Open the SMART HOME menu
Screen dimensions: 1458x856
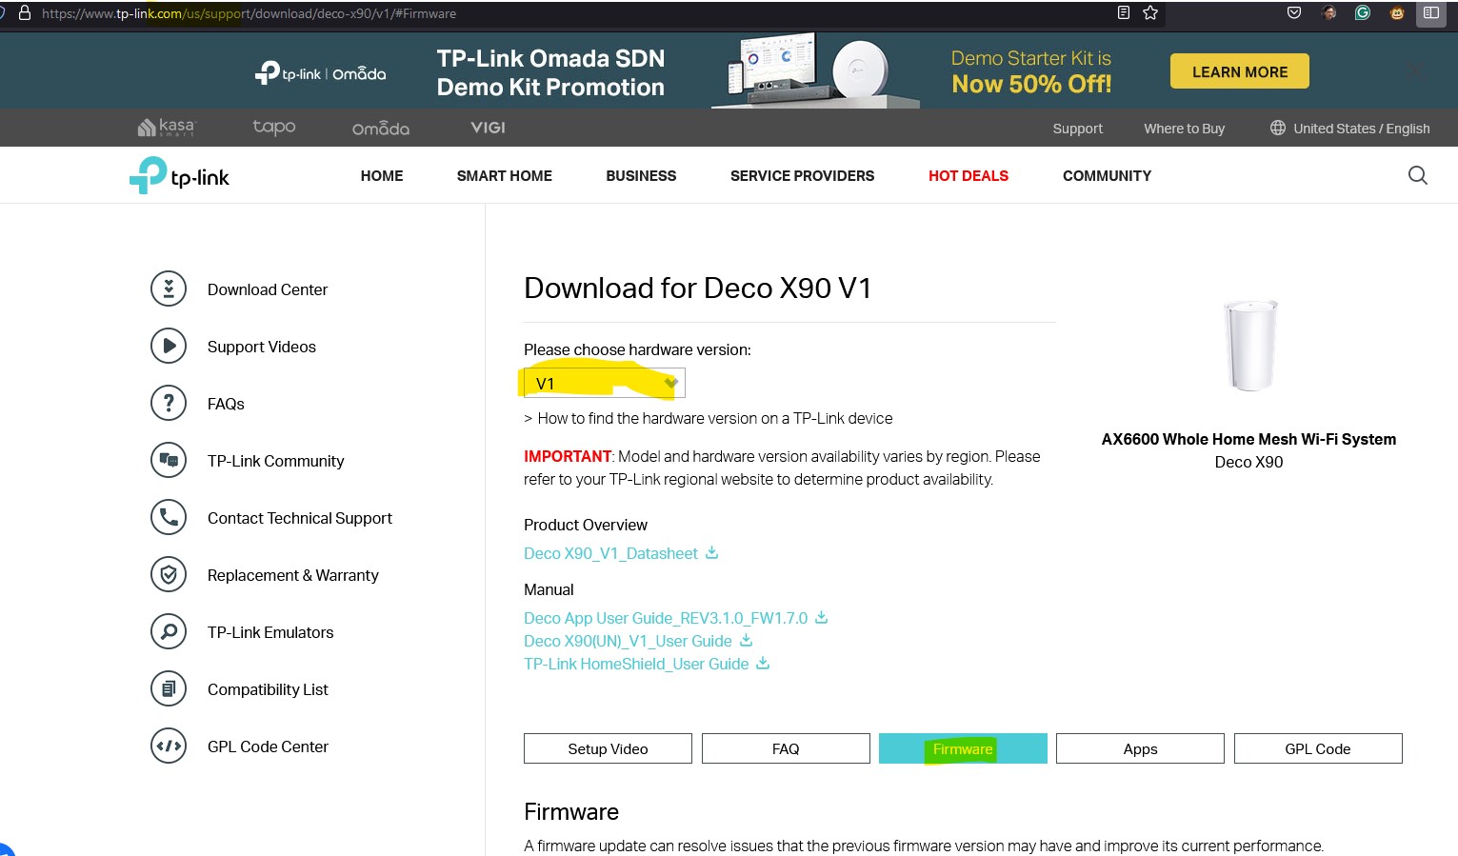click(x=504, y=176)
